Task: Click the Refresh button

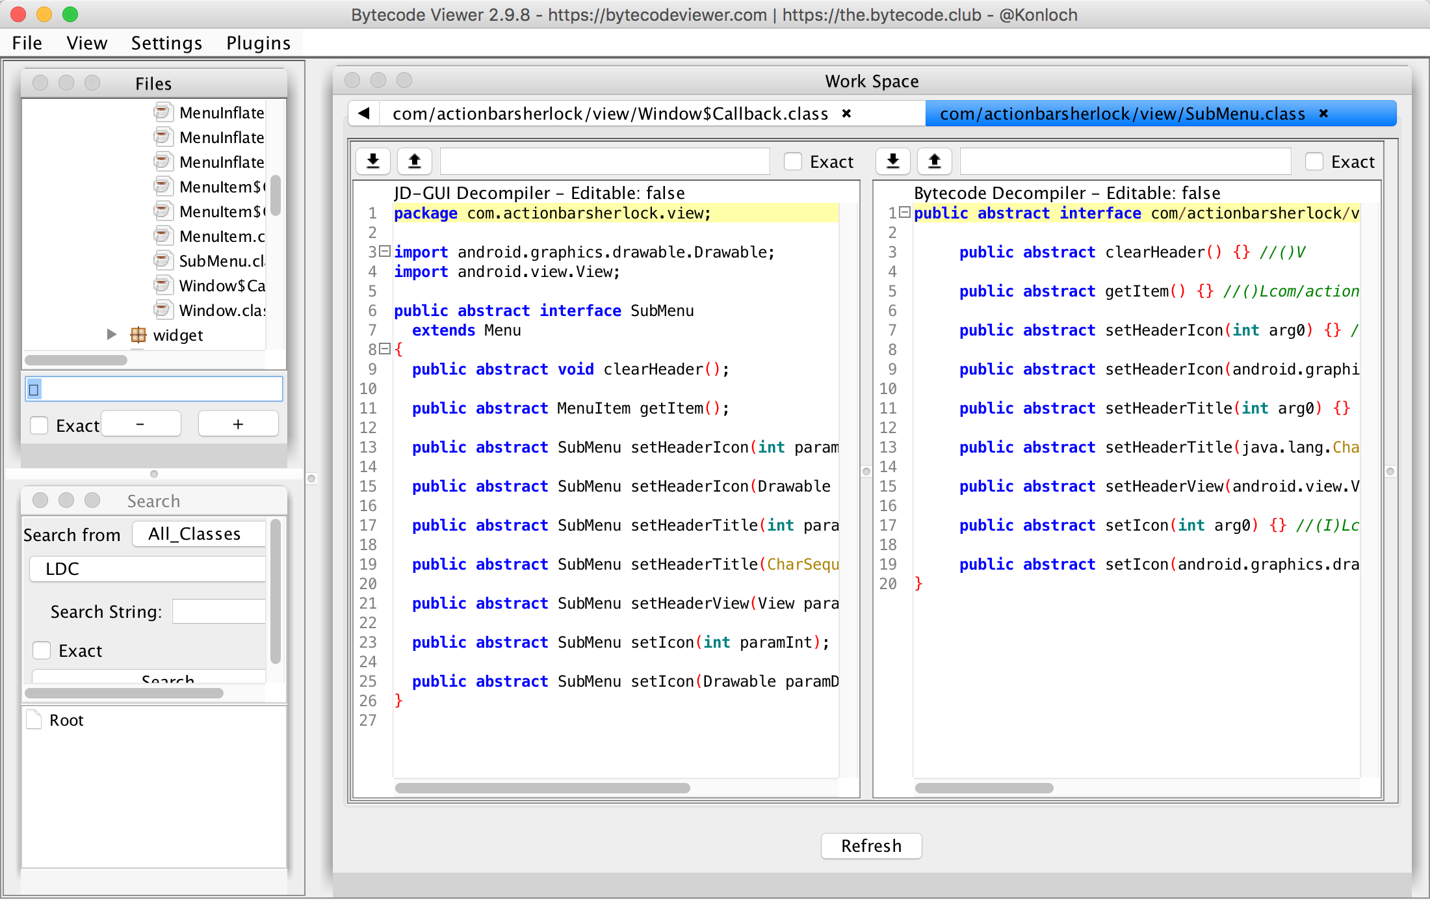Action: click(871, 845)
